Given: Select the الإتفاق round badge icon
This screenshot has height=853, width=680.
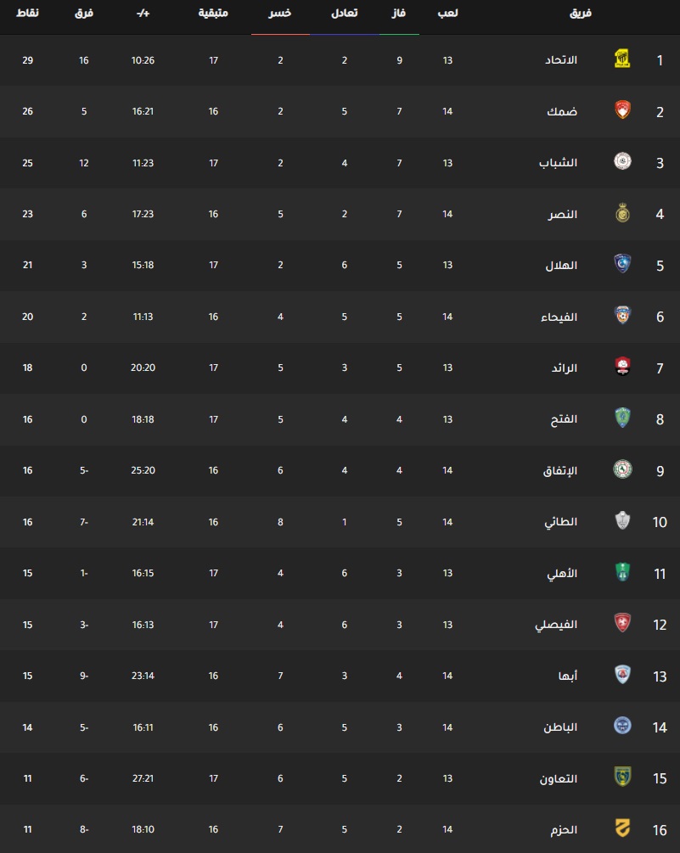Looking at the screenshot, I should pos(622,469).
